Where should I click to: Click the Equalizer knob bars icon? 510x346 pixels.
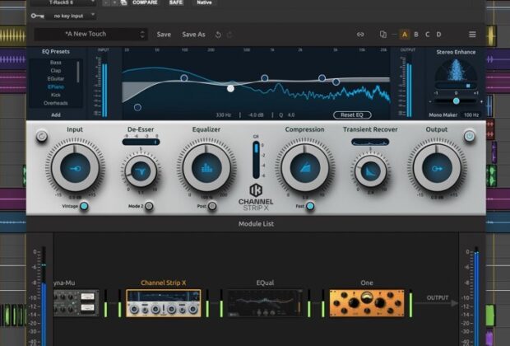coord(206,168)
